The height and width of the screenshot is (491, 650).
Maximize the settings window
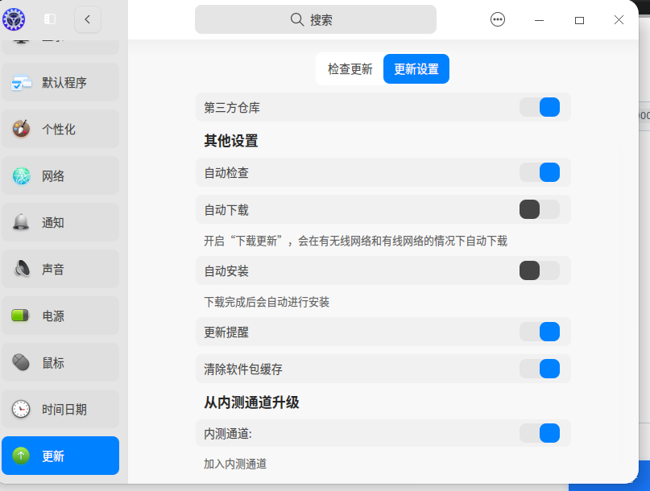579,20
